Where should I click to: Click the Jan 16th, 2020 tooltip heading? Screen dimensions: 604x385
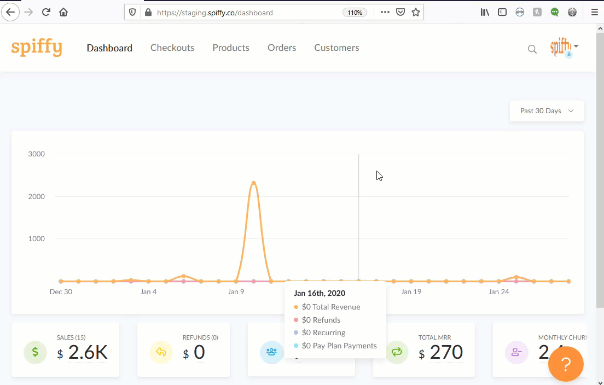pos(320,293)
